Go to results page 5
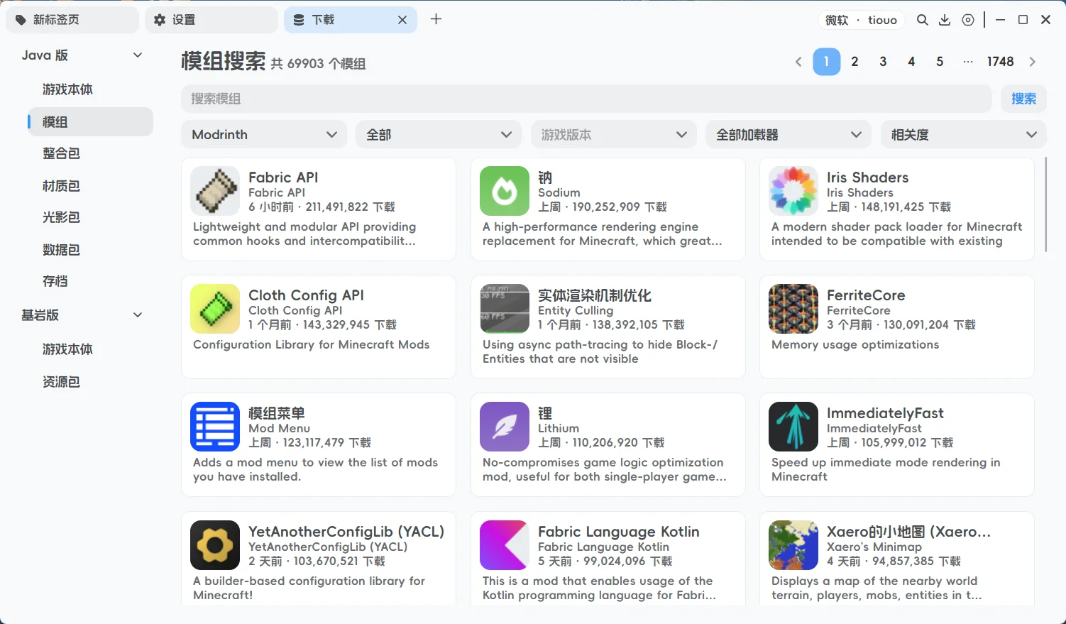This screenshot has height=624, width=1066. tap(940, 62)
